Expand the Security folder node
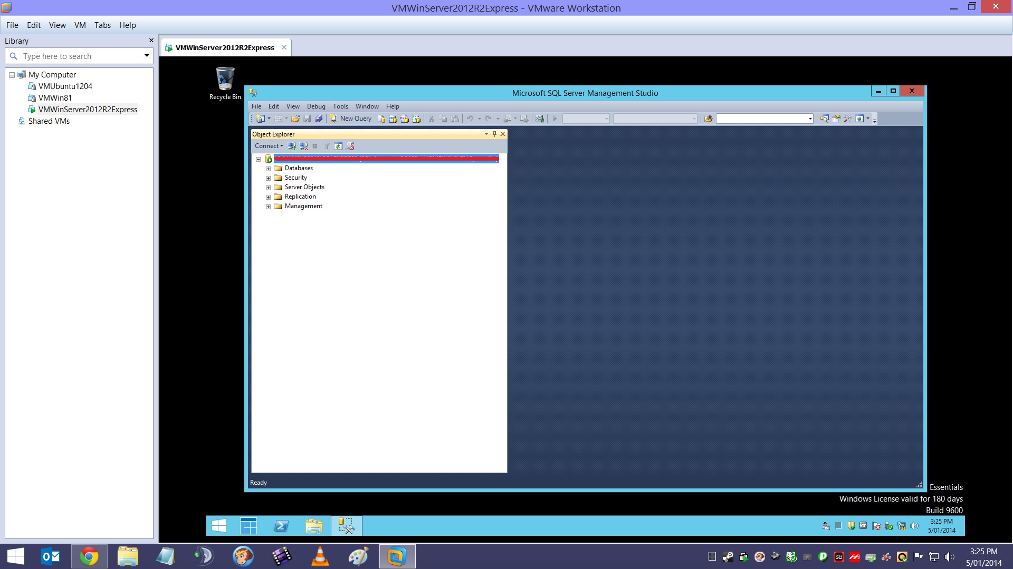Viewport: 1013px width, 569px height. click(268, 178)
